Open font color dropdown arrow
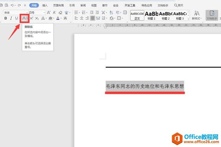 point(61,18)
